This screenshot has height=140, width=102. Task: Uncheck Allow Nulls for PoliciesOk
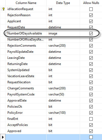coord(91,107)
